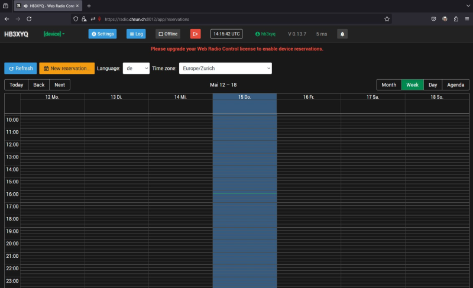Viewport: 473px width, 288px height.
Task: Reload the page with browser refresh icon
Action: (29, 19)
